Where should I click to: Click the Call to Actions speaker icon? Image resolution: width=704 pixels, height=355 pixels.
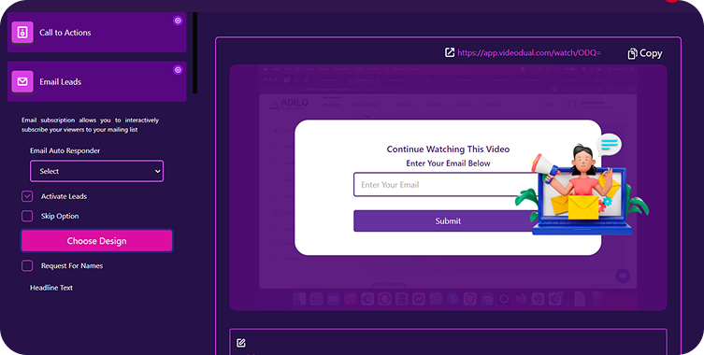click(22, 33)
